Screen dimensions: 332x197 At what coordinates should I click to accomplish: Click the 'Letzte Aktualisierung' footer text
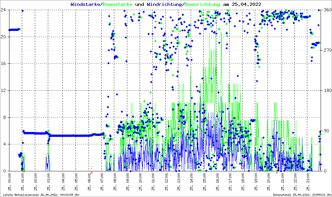(41, 195)
